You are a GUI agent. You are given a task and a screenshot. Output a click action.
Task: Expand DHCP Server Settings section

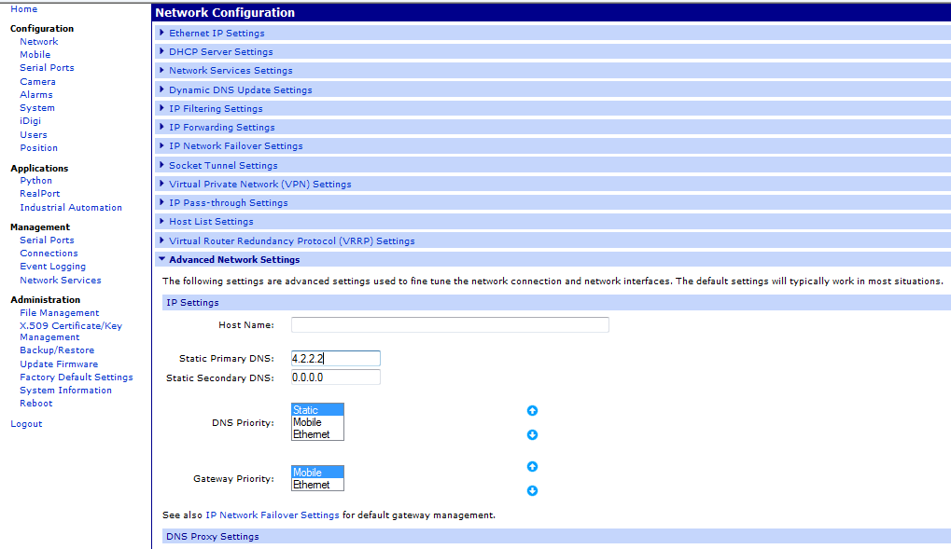pos(220,52)
